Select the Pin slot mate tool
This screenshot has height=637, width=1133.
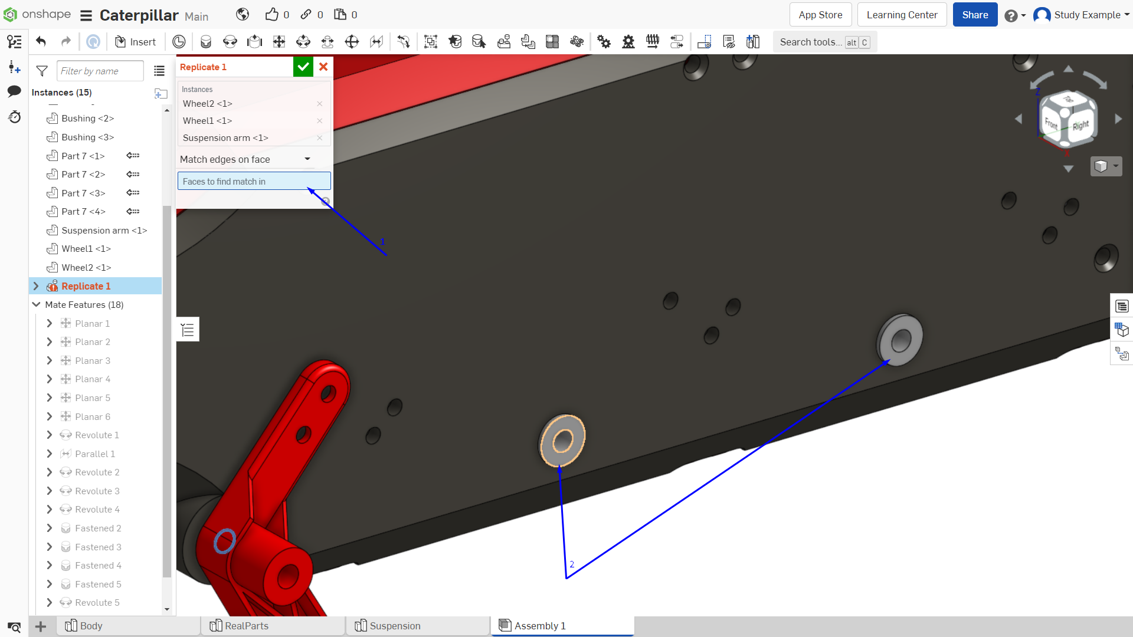click(328, 42)
